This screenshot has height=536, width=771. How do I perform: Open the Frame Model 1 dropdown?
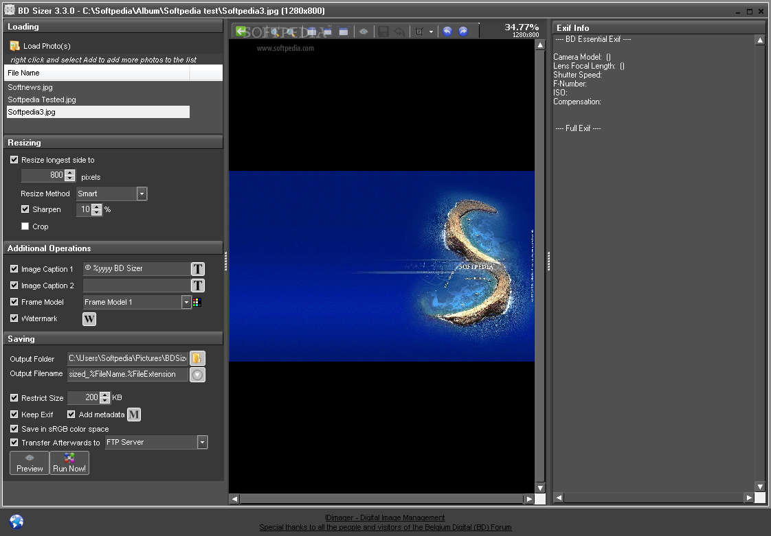pos(186,302)
